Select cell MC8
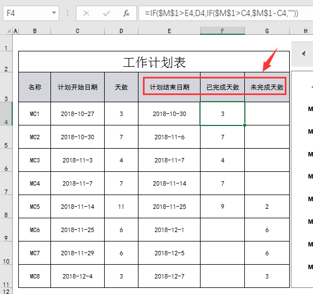The image size is (313, 294). 35,276
